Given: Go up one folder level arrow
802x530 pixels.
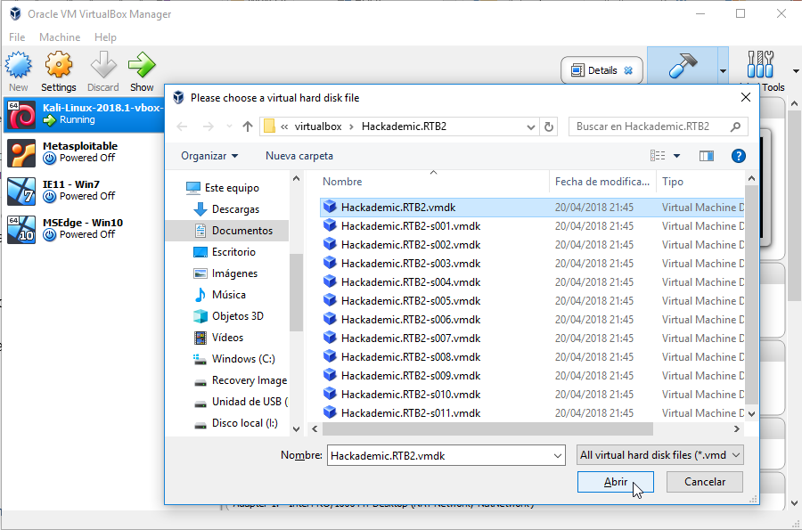Looking at the screenshot, I should click(x=248, y=126).
